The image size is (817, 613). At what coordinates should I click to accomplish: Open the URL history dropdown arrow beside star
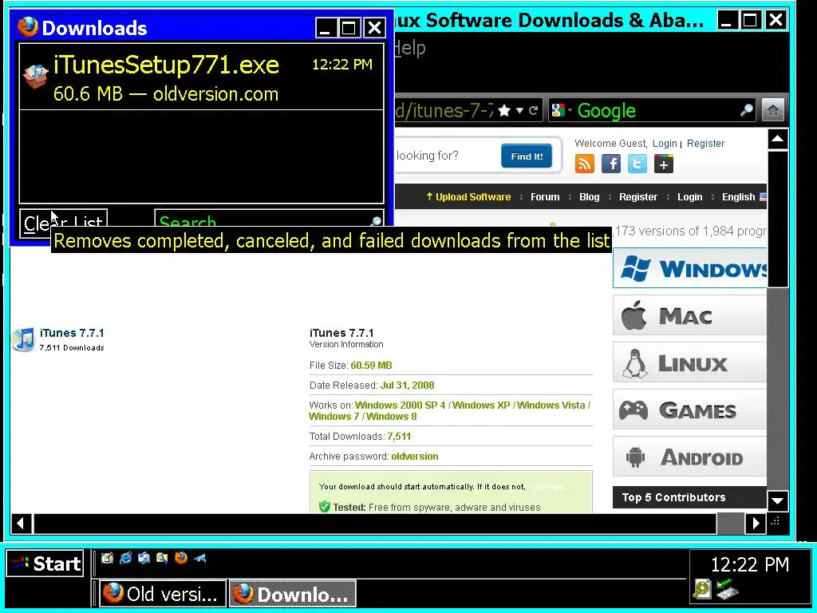point(519,110)
